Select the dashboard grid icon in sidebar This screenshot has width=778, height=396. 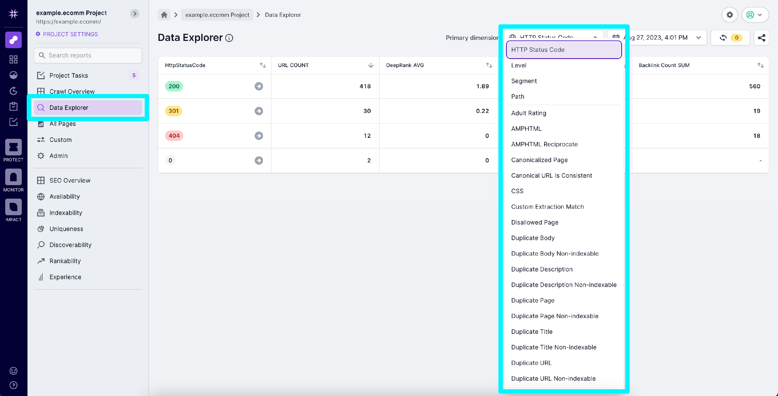(x=13, y=59)
